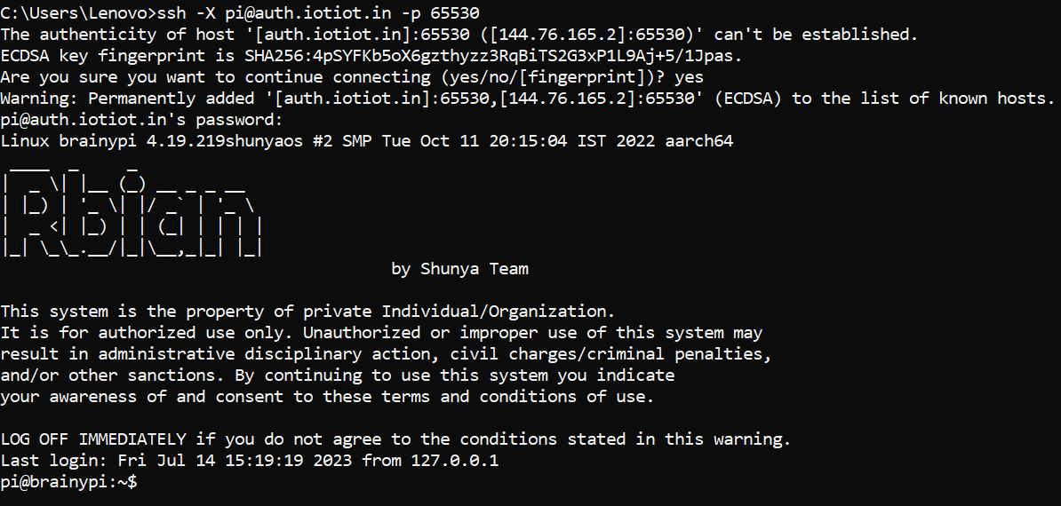Click the "your awareness of and consent" line
The image size is (1061, 506).
coord(327,397)
